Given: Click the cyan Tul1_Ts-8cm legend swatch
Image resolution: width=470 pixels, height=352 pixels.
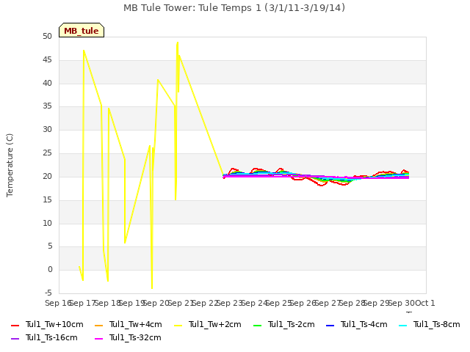Looking at the screenshot, I should point(403,325).
